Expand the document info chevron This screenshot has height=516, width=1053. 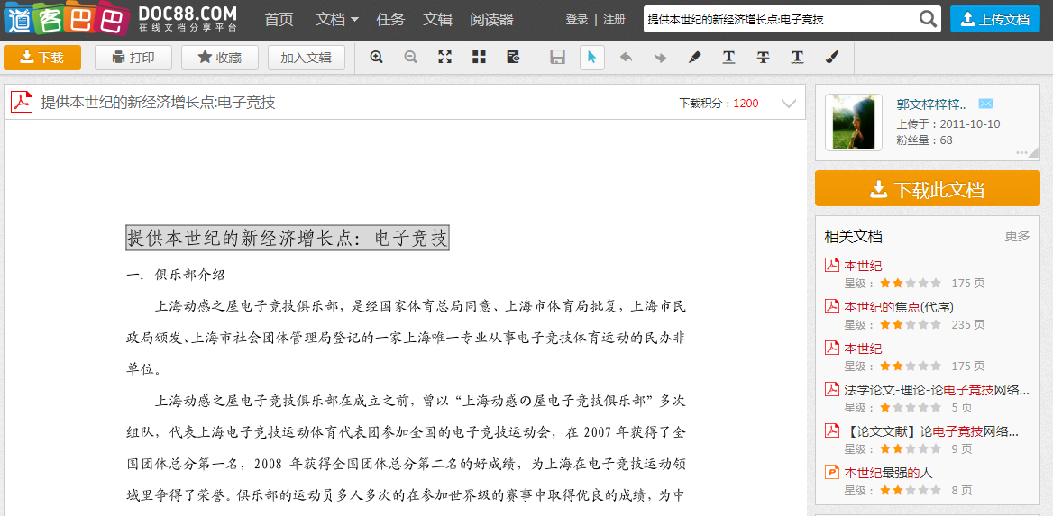coord(789,104)
